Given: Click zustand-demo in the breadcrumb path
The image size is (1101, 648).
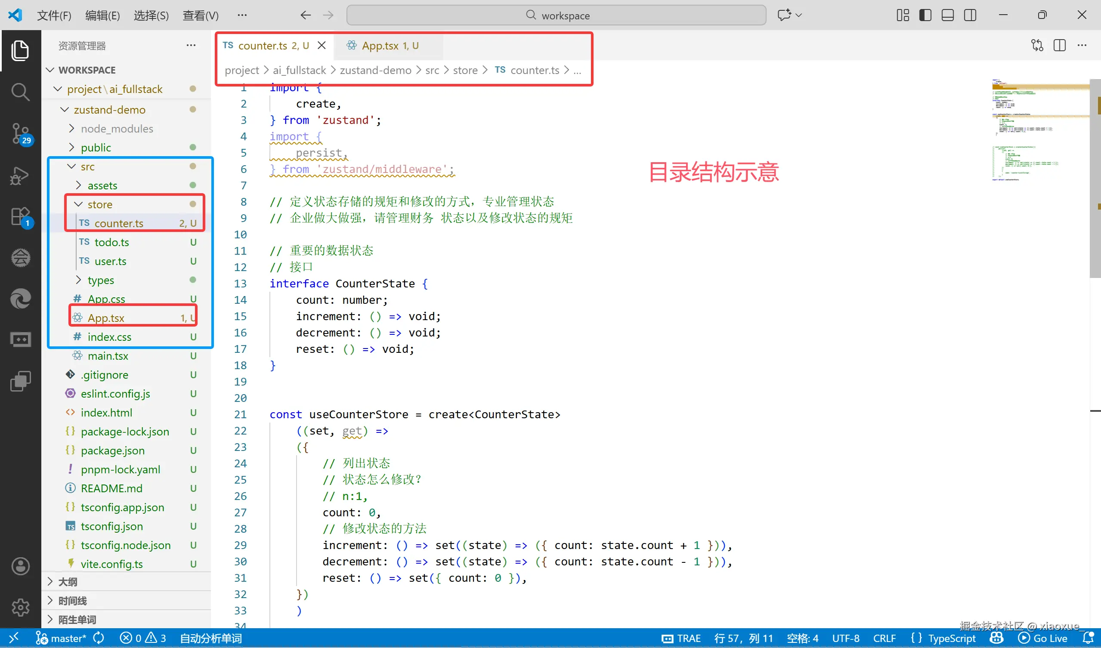Looking at the screenshot, I should [376, 70].
